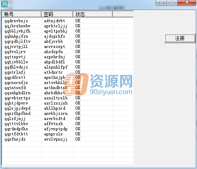This screenshot has width=197, height=169.
Task: Click the 注册 register button
Action: click(180, 38)
